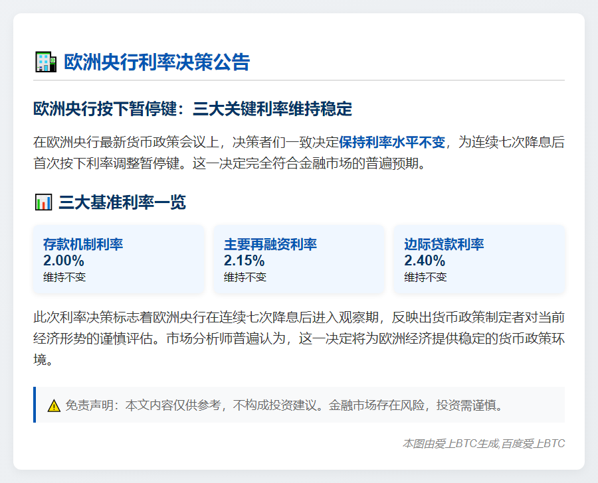Click 维持不变 under 边际贷款利率
598x483 pixels.
426,277
